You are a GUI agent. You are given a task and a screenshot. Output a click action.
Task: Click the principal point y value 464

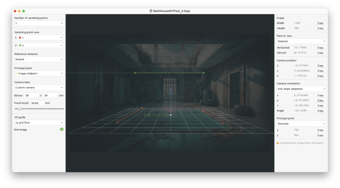[296, 135]
